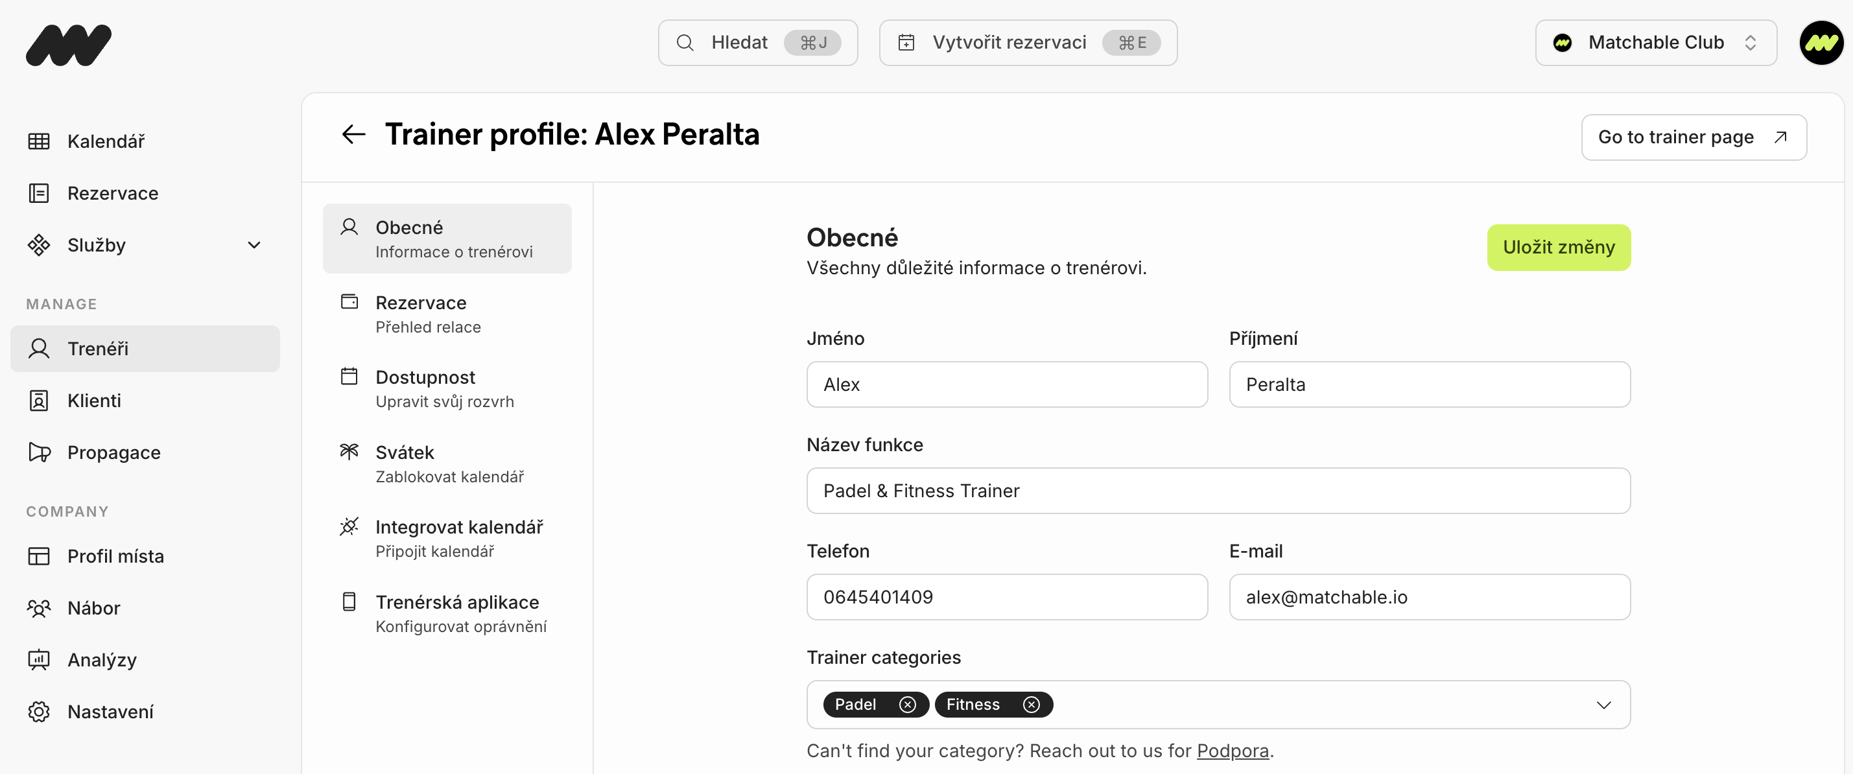This screenshot has width=1853, height=774.
Task: Open Analýzy analytics section
Action: (x=101, y=660)
